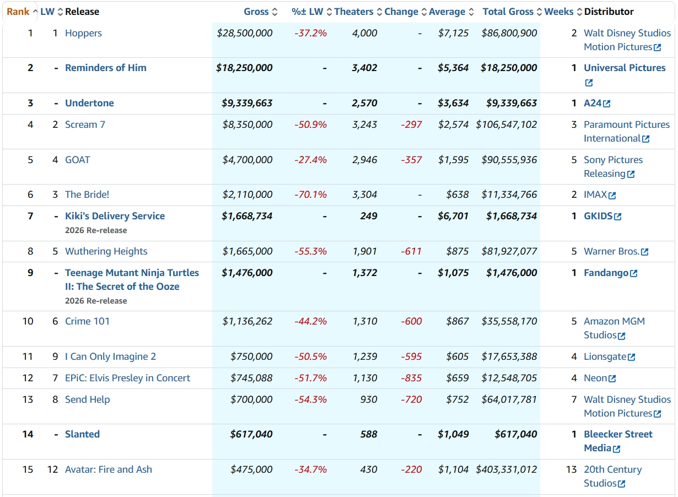Sort table by Rank column

18,12
